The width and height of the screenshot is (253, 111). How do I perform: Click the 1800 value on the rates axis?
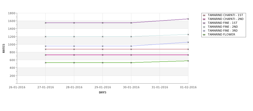point(12,13)
